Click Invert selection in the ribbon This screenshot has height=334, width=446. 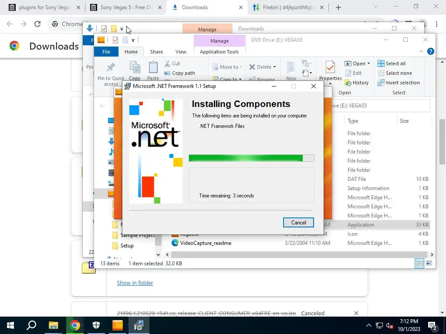click(x=399, y=83)
